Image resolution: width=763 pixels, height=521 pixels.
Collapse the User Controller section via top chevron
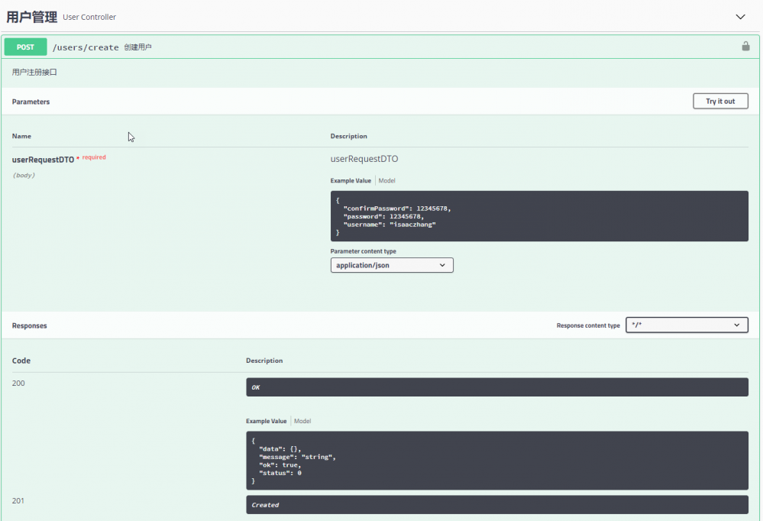(x=739, y=15)
